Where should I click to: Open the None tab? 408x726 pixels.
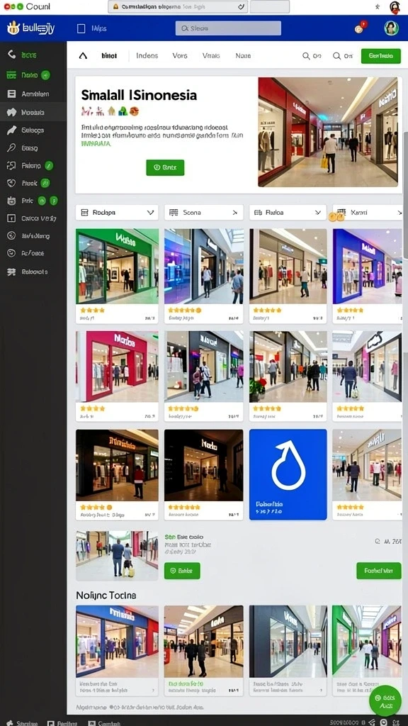(243, 55)
